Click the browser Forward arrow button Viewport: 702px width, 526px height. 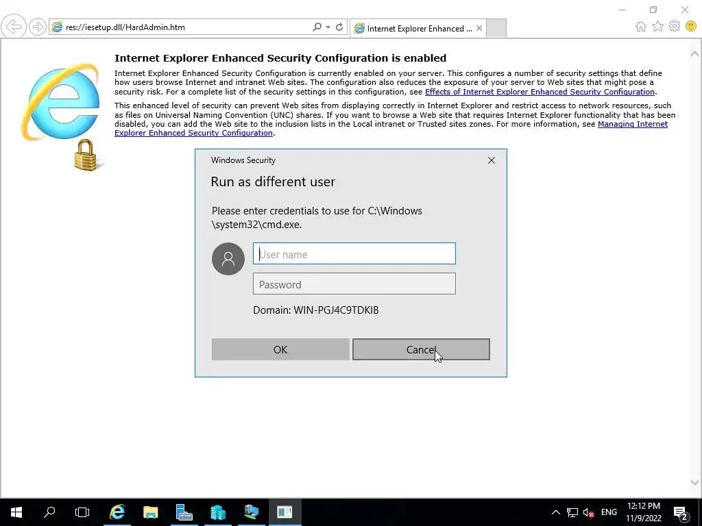coord(38,27)
